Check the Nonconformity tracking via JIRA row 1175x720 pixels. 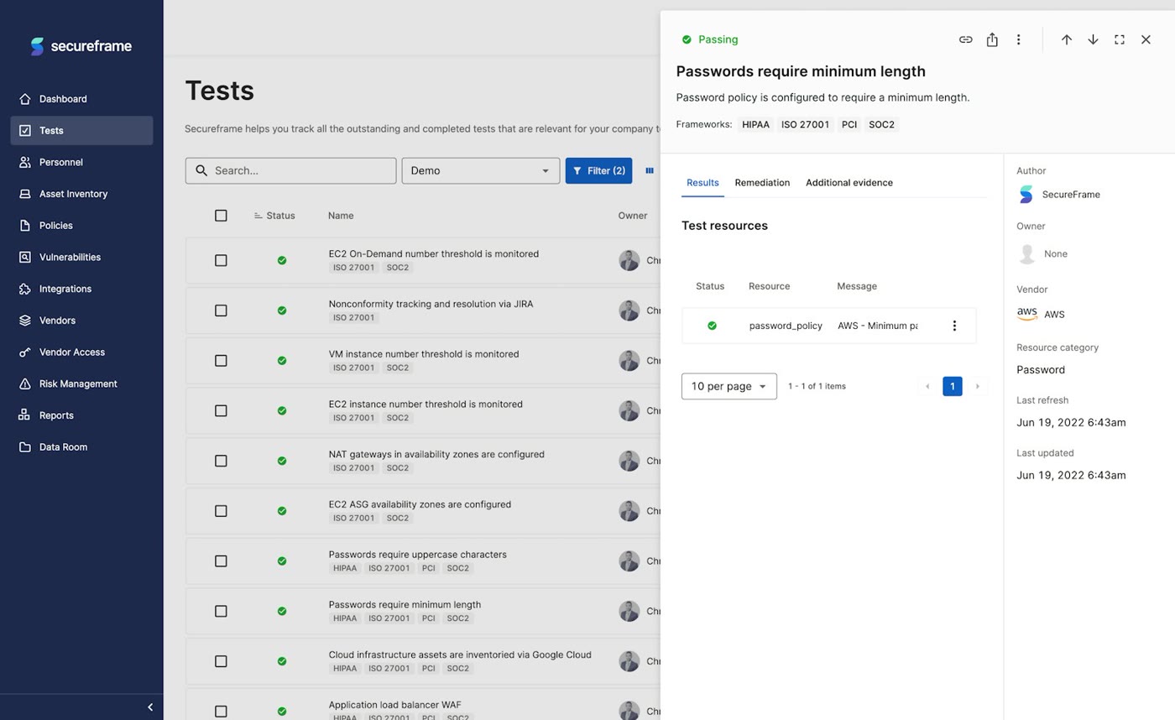221,310
